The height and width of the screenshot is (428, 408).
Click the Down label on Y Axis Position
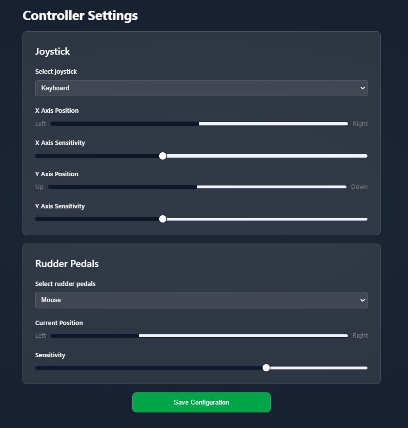click(x=359, y=186)
